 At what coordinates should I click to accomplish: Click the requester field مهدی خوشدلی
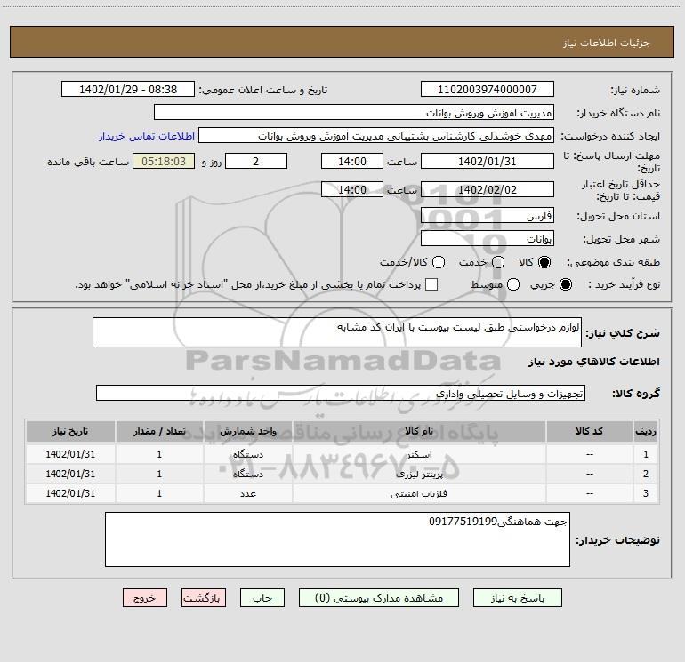[375, 136]
